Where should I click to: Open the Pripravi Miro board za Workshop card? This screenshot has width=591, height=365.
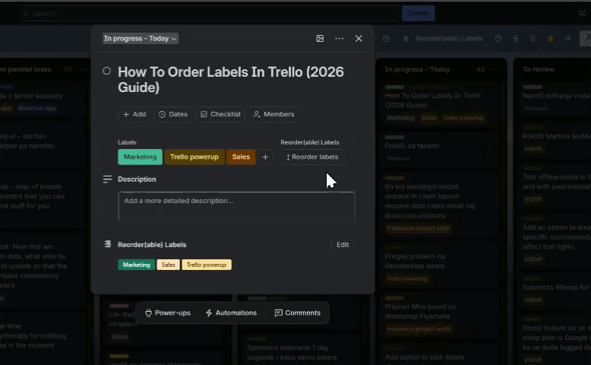click(440, 315)
